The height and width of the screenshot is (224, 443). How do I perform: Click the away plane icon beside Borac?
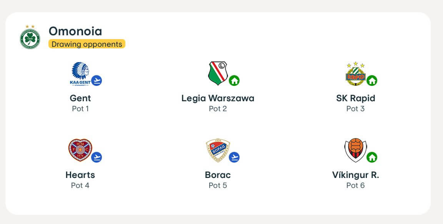234,157
